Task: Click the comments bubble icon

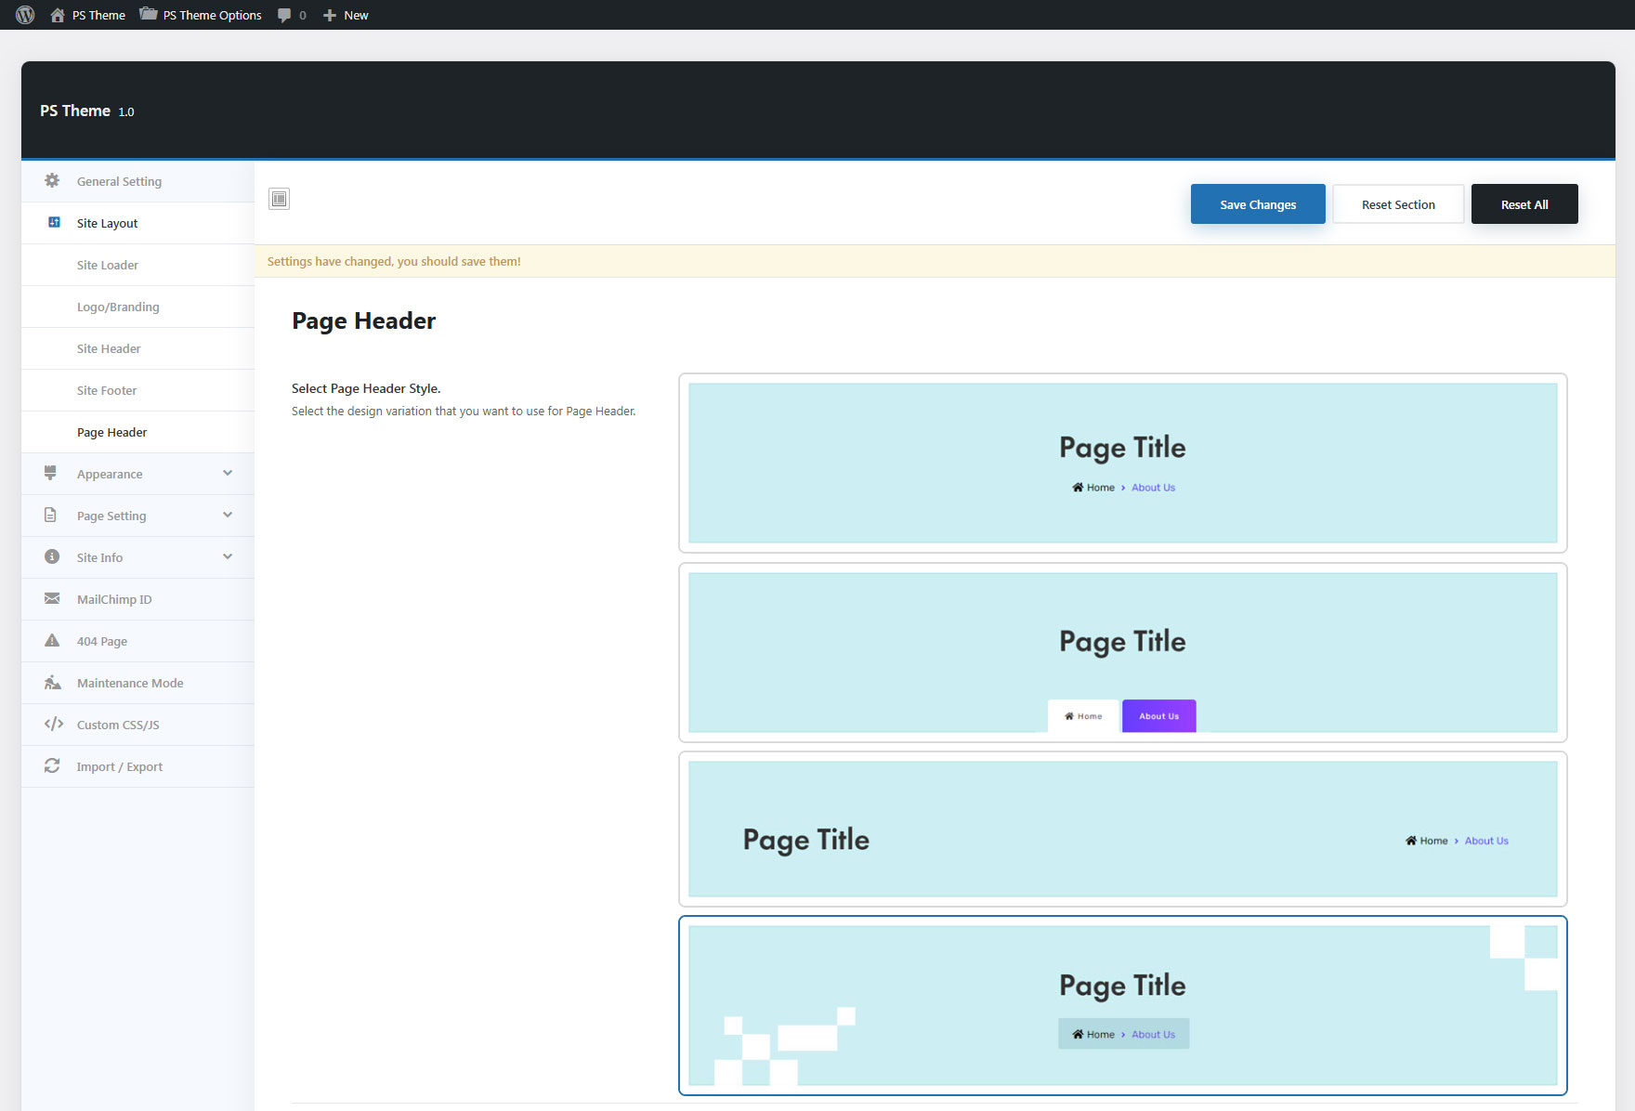Action: point(284,15)
